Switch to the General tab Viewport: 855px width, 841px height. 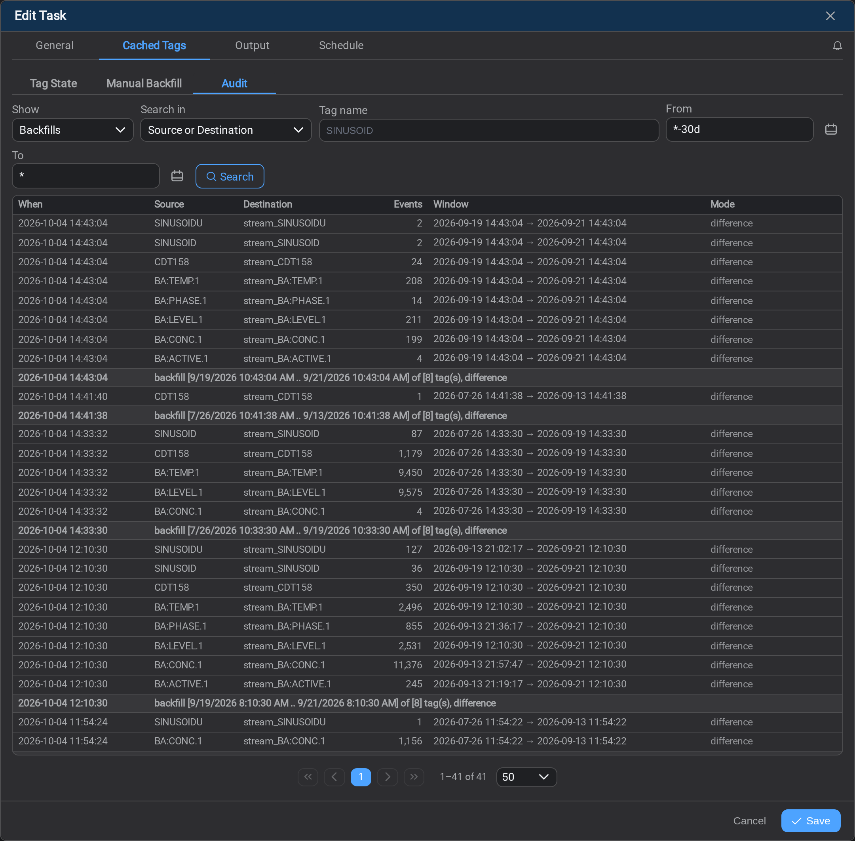[55, 46]
